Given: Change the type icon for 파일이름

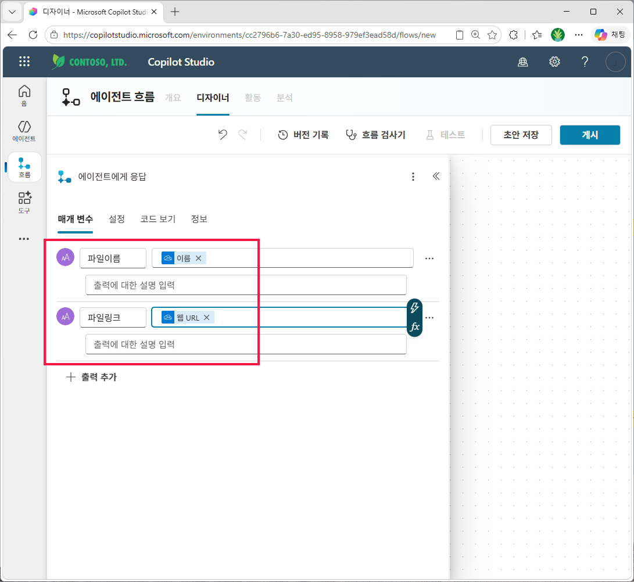Looking at the screenshot, I should tap(66, 257).
